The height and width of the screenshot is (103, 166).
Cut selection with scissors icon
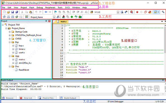coord(22,12)
